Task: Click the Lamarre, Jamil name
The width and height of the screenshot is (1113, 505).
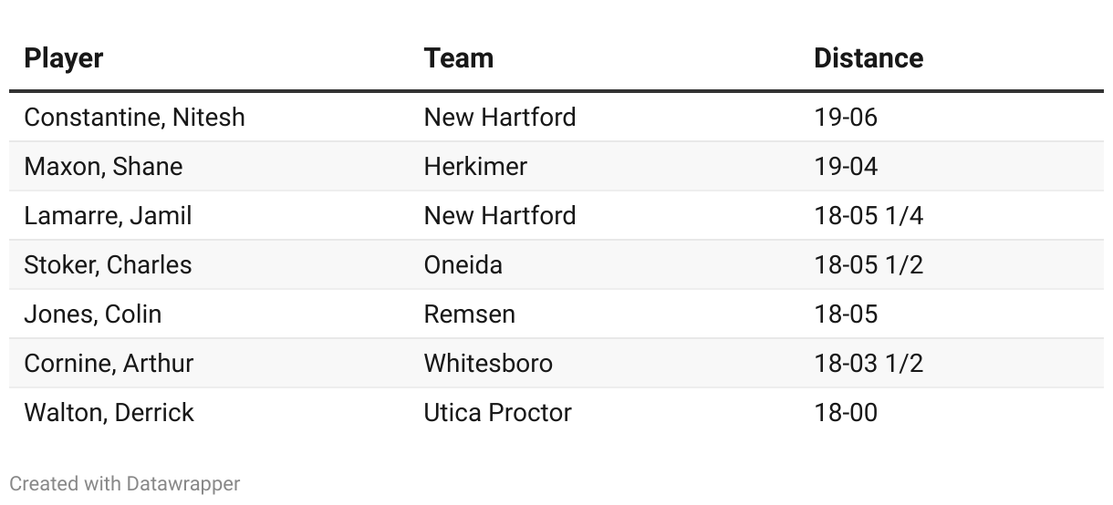Action: click(108, 216)
